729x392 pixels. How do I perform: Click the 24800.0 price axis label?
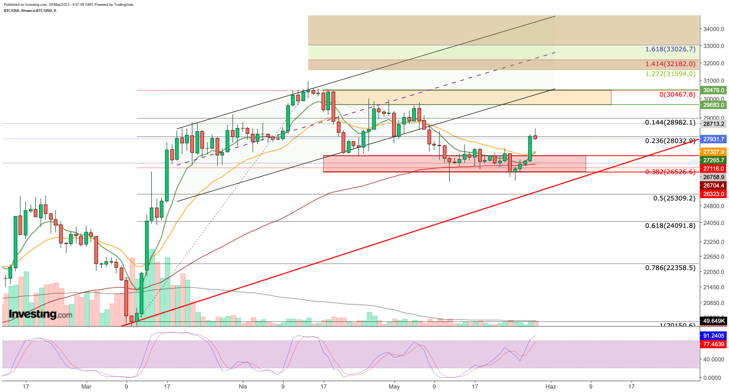714,206
